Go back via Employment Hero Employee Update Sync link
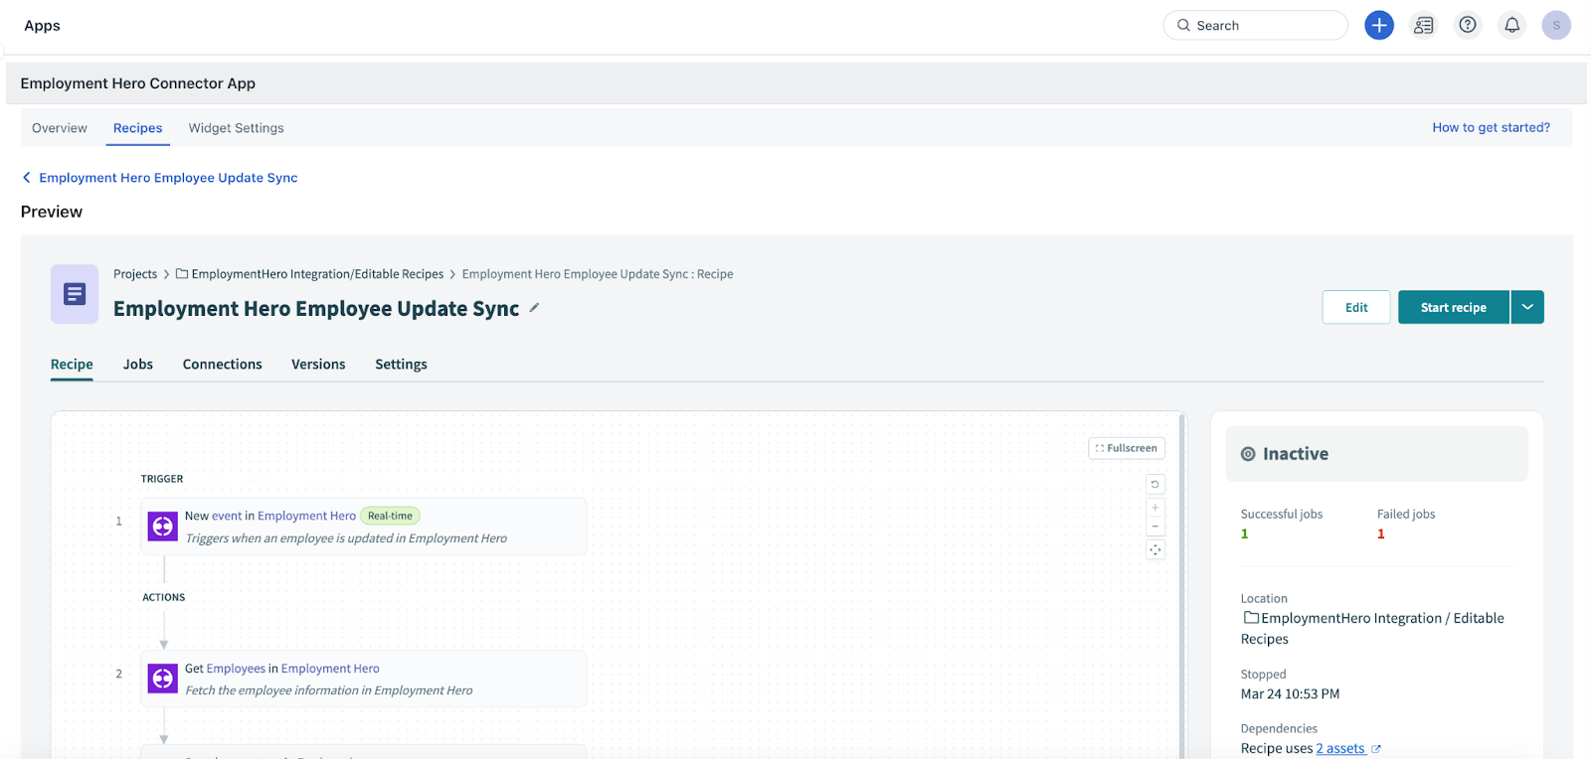The width and height of the screenshot is (1591, 759). (168, 178)
